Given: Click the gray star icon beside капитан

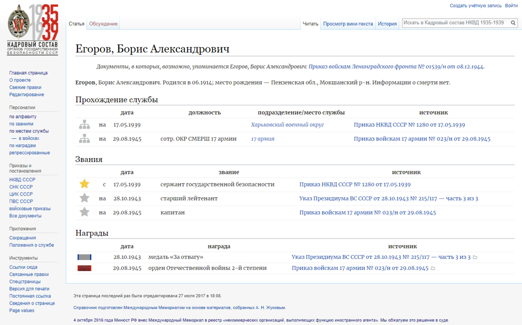Looking at the screenshot, I should click(84, 212).
